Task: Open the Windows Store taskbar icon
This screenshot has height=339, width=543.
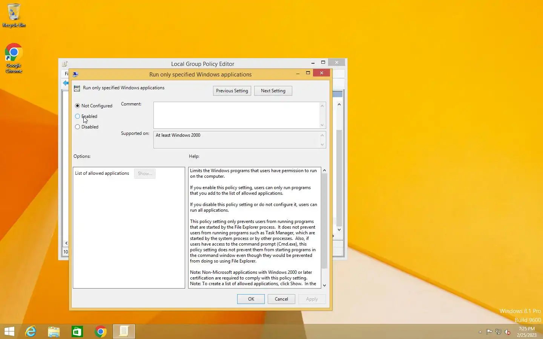Action: coord(77,331)
